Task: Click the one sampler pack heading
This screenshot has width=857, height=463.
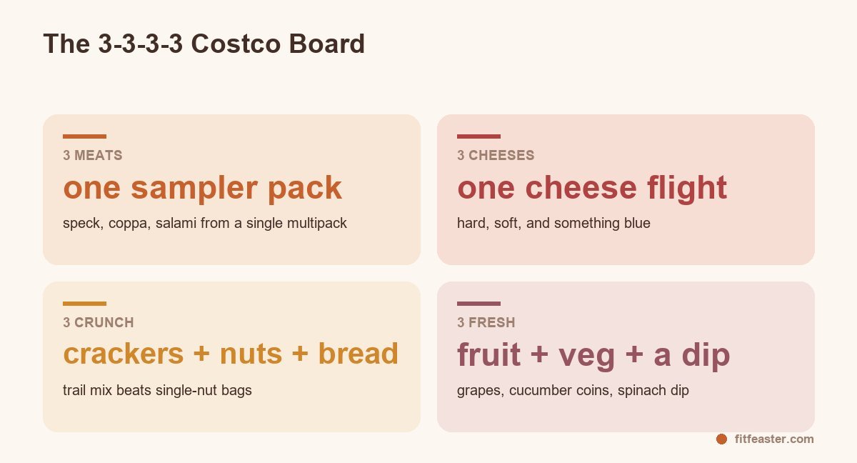Action: (203, 188)
